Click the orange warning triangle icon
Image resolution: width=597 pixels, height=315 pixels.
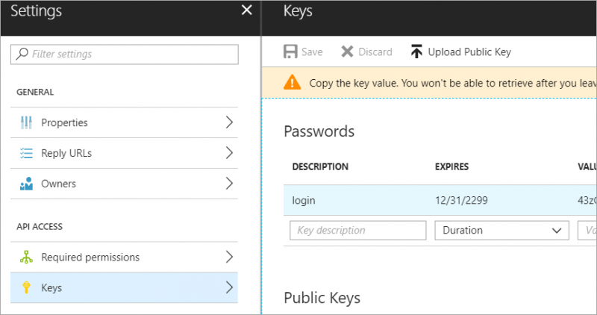(292, 83)
